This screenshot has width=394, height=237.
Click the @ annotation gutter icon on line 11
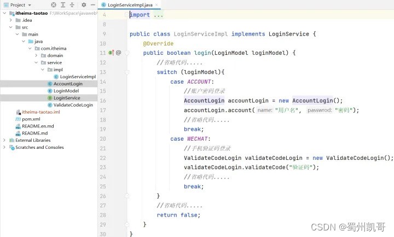coord(119,53)
